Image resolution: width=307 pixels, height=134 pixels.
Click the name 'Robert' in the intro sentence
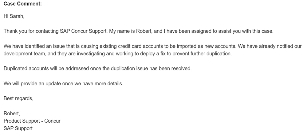coord(144,31)
